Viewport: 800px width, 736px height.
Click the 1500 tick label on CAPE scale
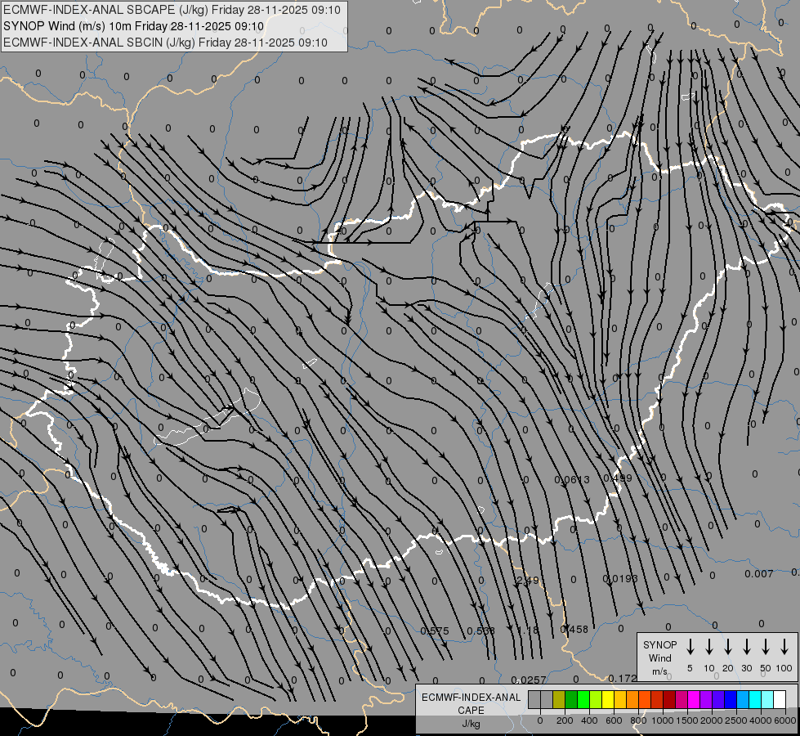coord(687,720)
